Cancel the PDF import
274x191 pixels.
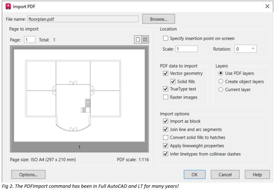(x=225, y=174)
